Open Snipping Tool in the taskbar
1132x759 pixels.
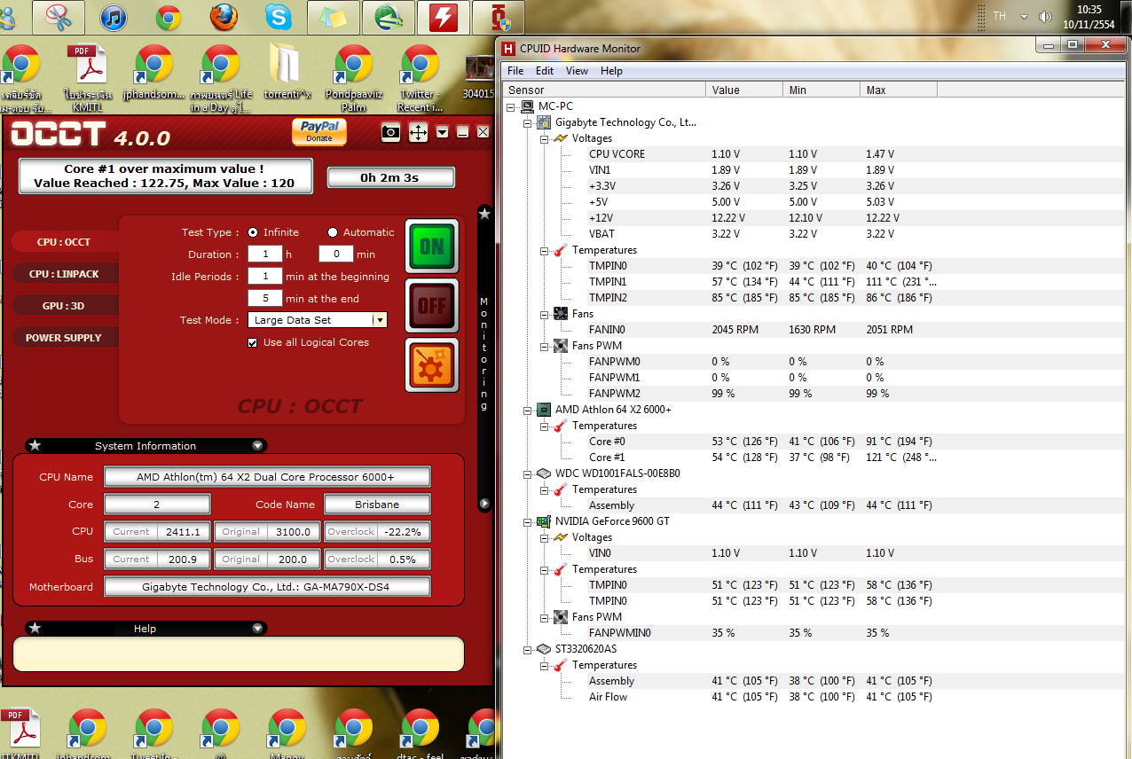tap(59, 17)
